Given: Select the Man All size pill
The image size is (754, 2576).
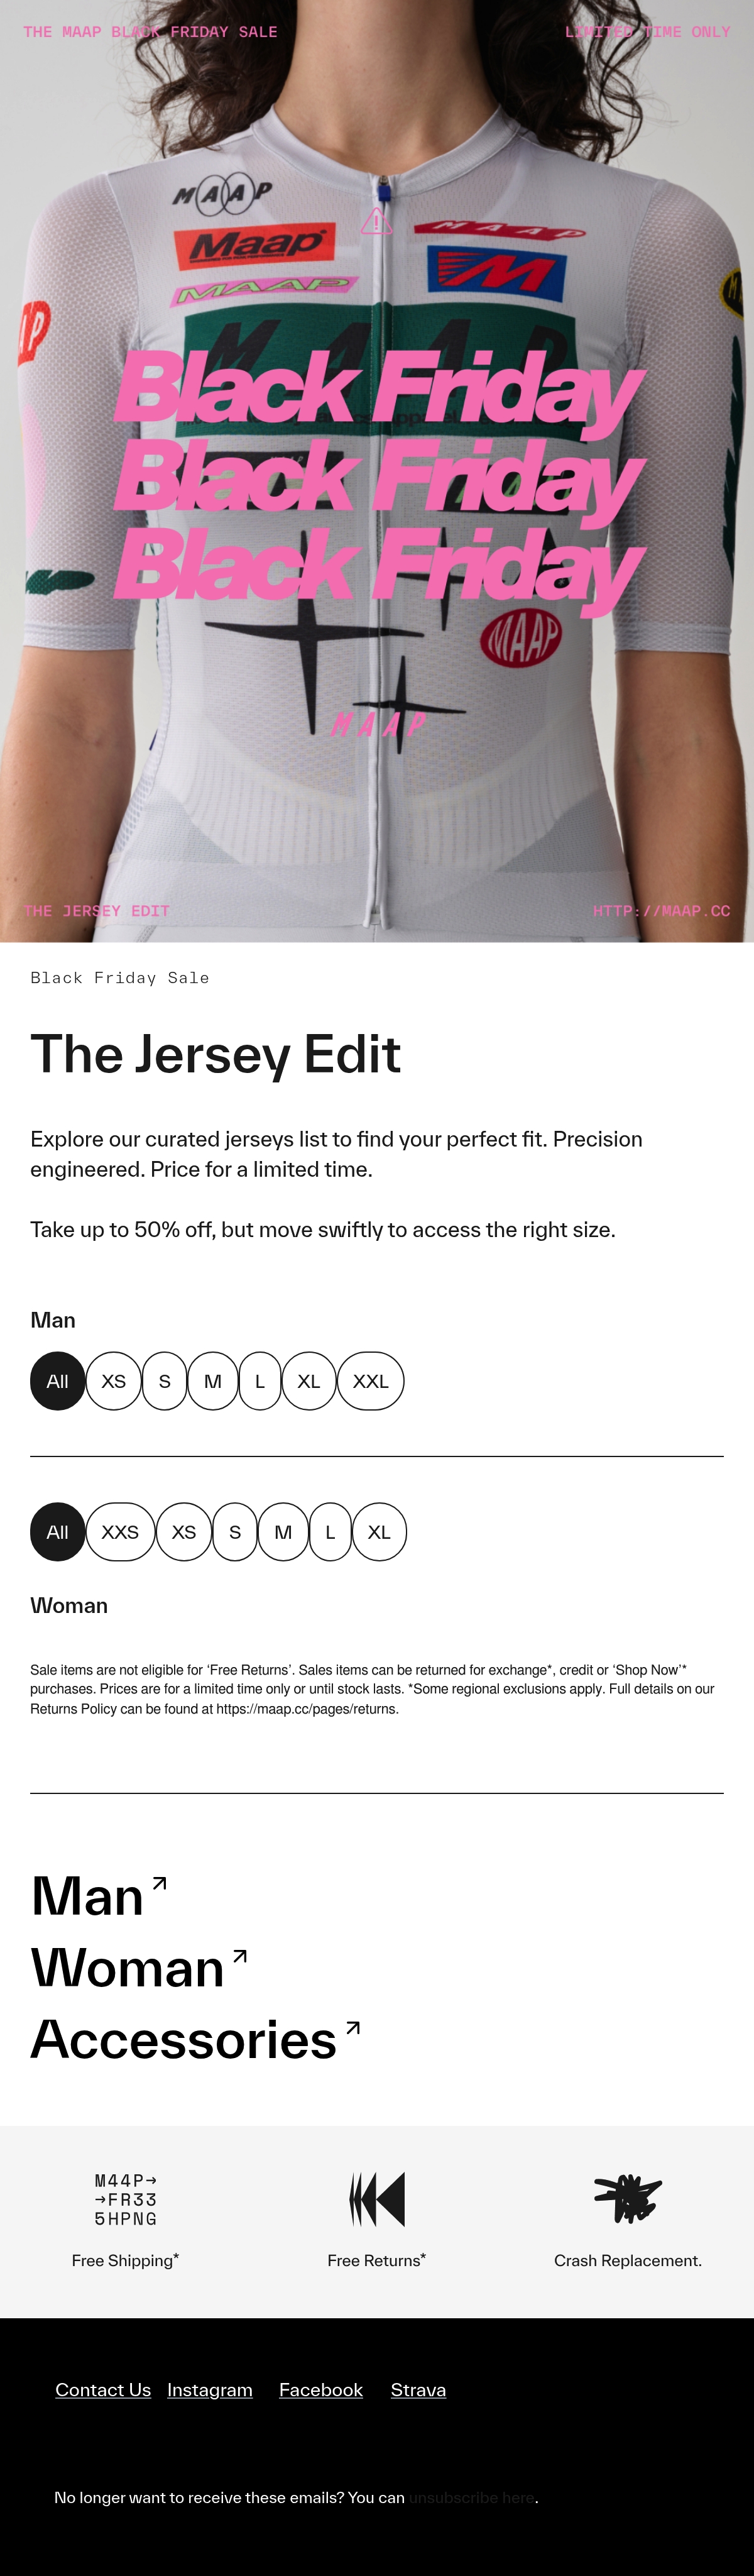Looking at the screenshot, I should pyautogui.click(x=57, y=1381).
